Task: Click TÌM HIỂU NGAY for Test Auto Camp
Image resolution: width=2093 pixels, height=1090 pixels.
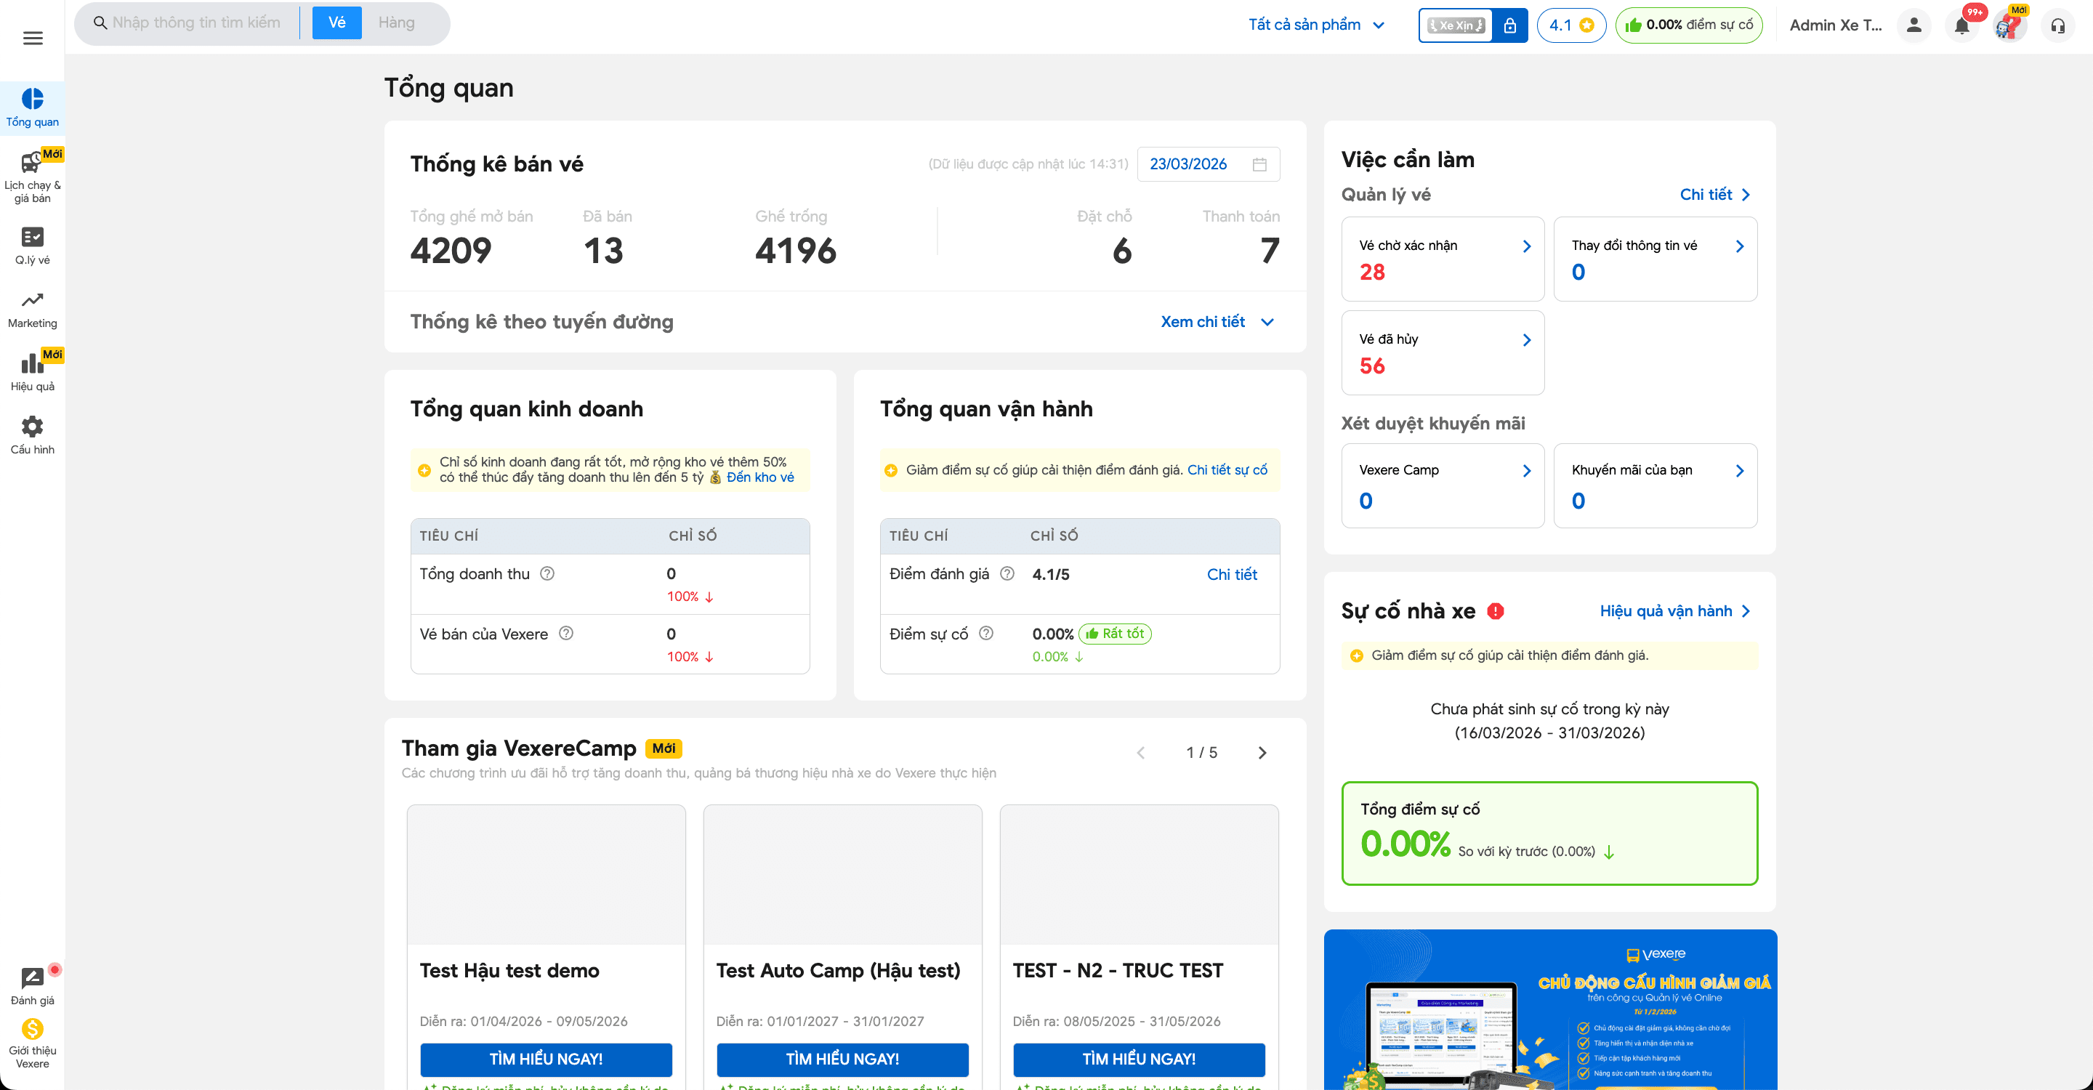Action: [x=842, y=1059]
